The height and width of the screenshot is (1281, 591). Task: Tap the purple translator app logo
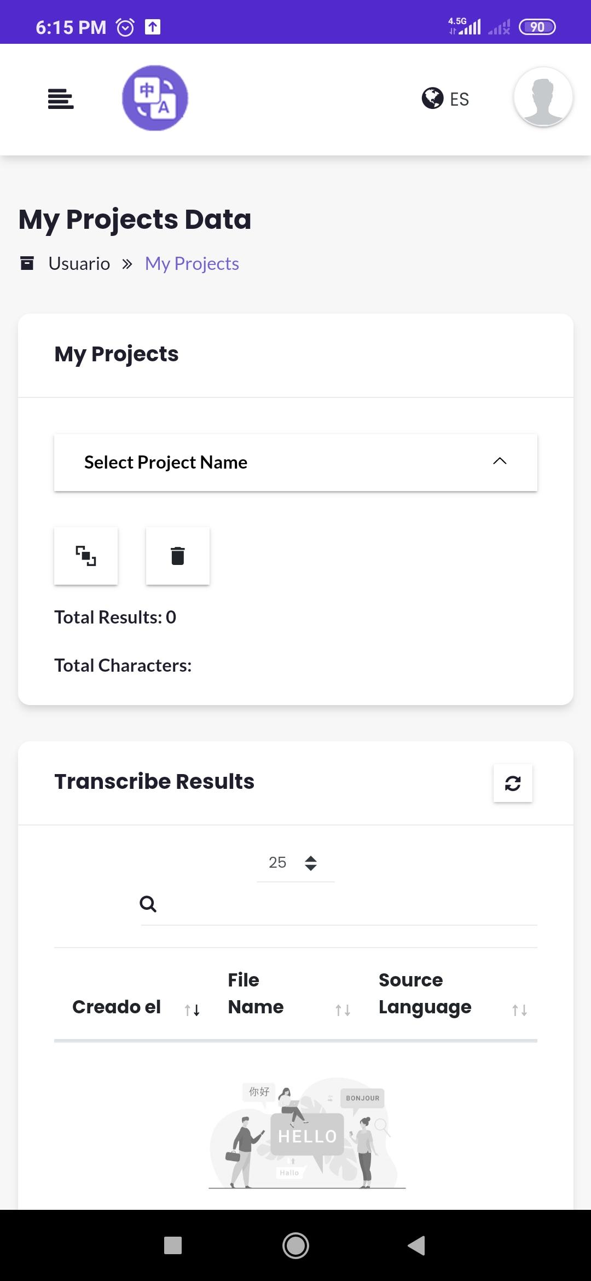(x=155, y=98)
